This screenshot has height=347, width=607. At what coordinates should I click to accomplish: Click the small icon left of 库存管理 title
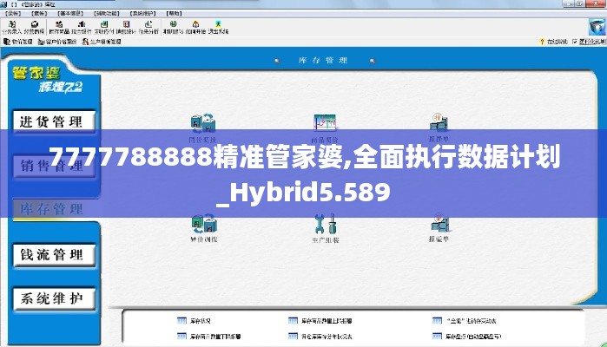tap(277, 61)
